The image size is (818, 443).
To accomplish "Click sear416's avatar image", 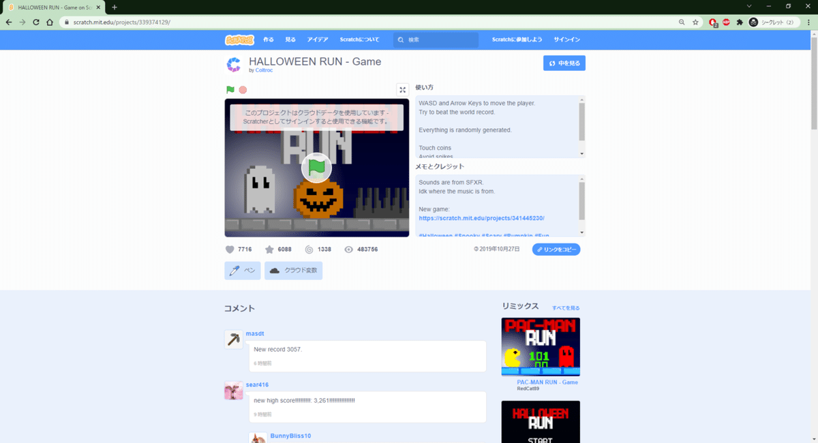I will click(x=234, y=391).
